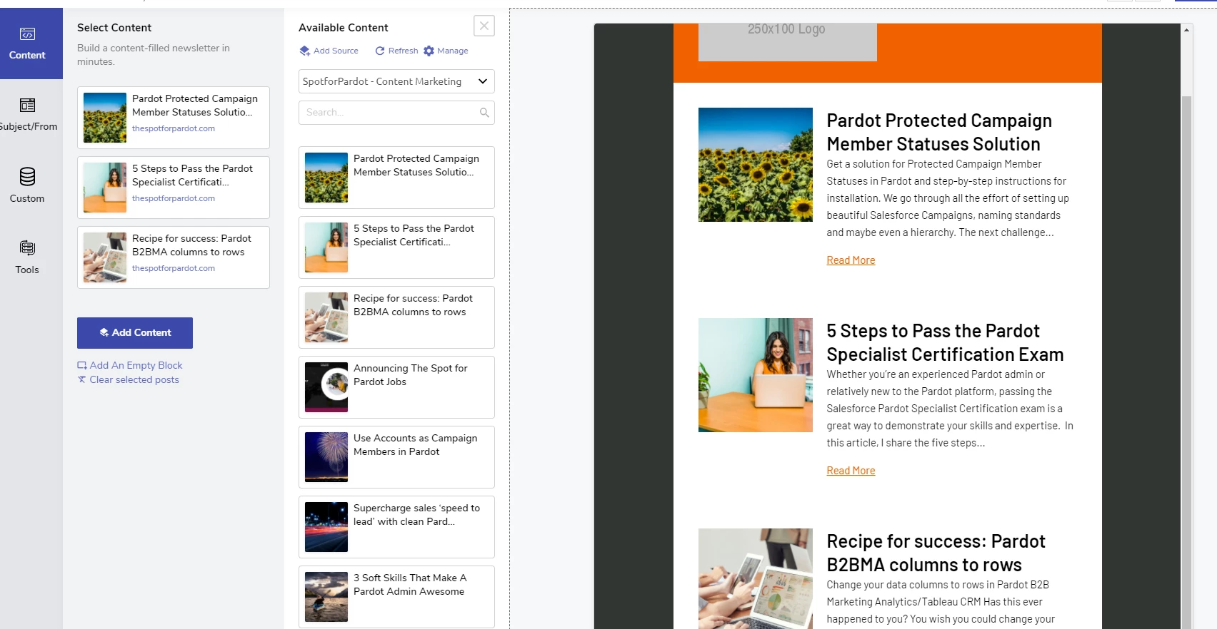Click the Add Content button

tap(135, 333)
